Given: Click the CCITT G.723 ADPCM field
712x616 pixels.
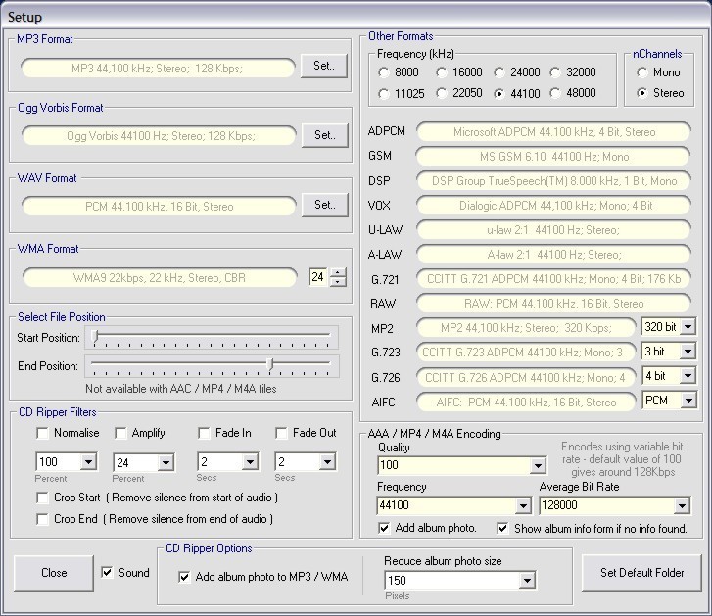Looking at the screenshot, I should (x=526, y=353).
